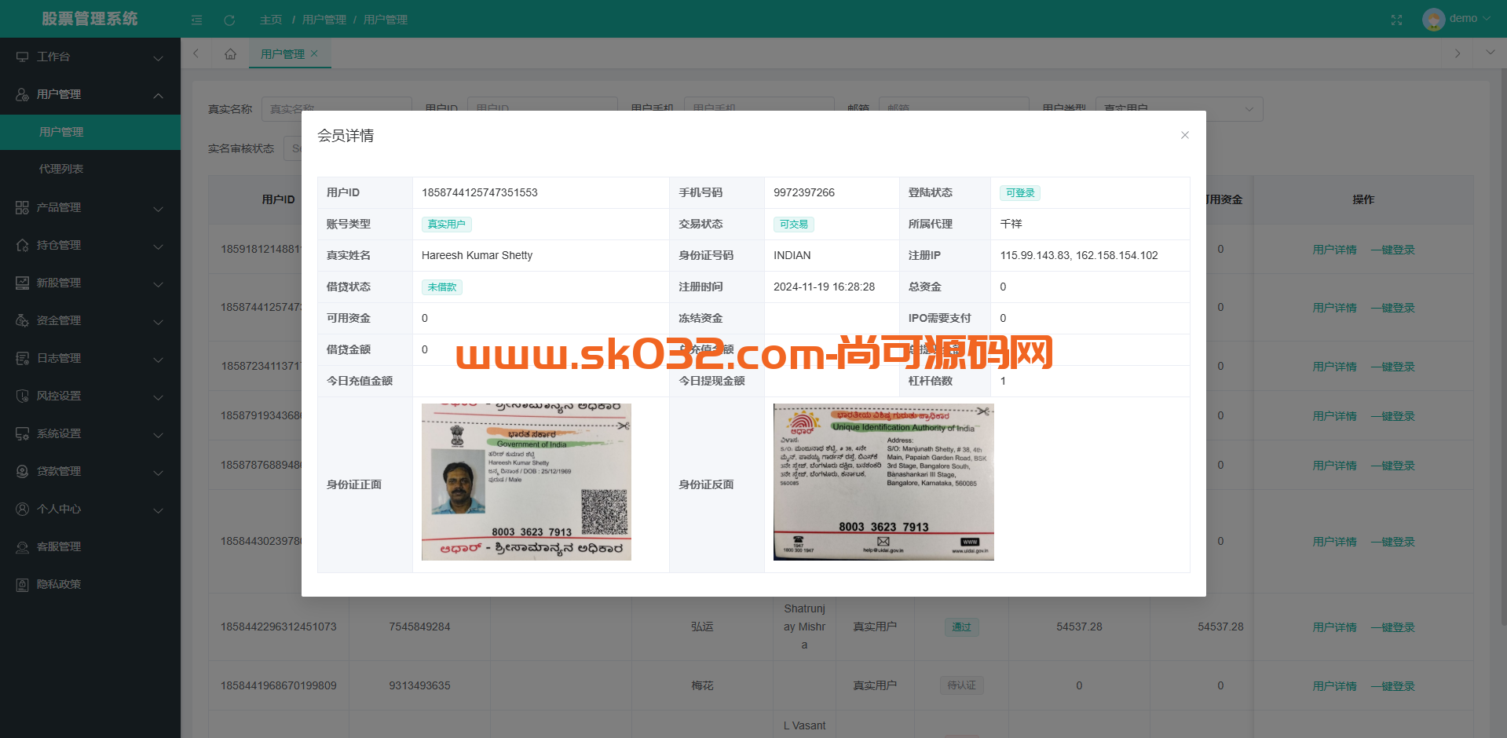Click the 产品管理 grid icon
Viewport: 1507px width, 738px height.
coord(22,207)
